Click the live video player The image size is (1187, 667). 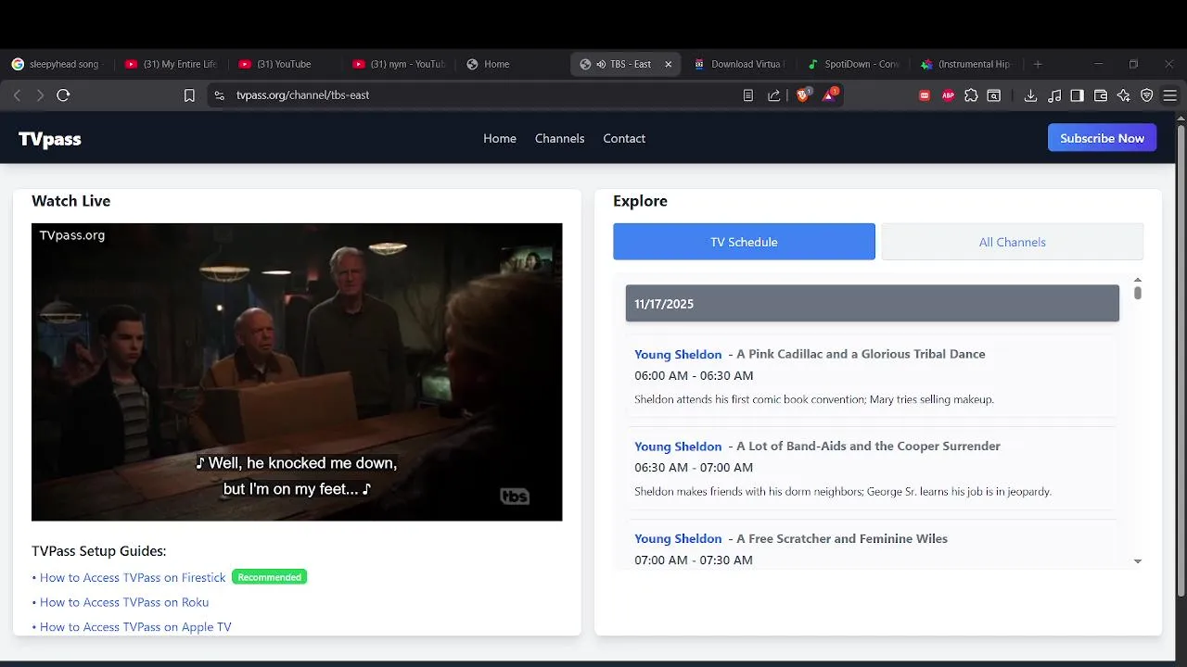(297, 371)
